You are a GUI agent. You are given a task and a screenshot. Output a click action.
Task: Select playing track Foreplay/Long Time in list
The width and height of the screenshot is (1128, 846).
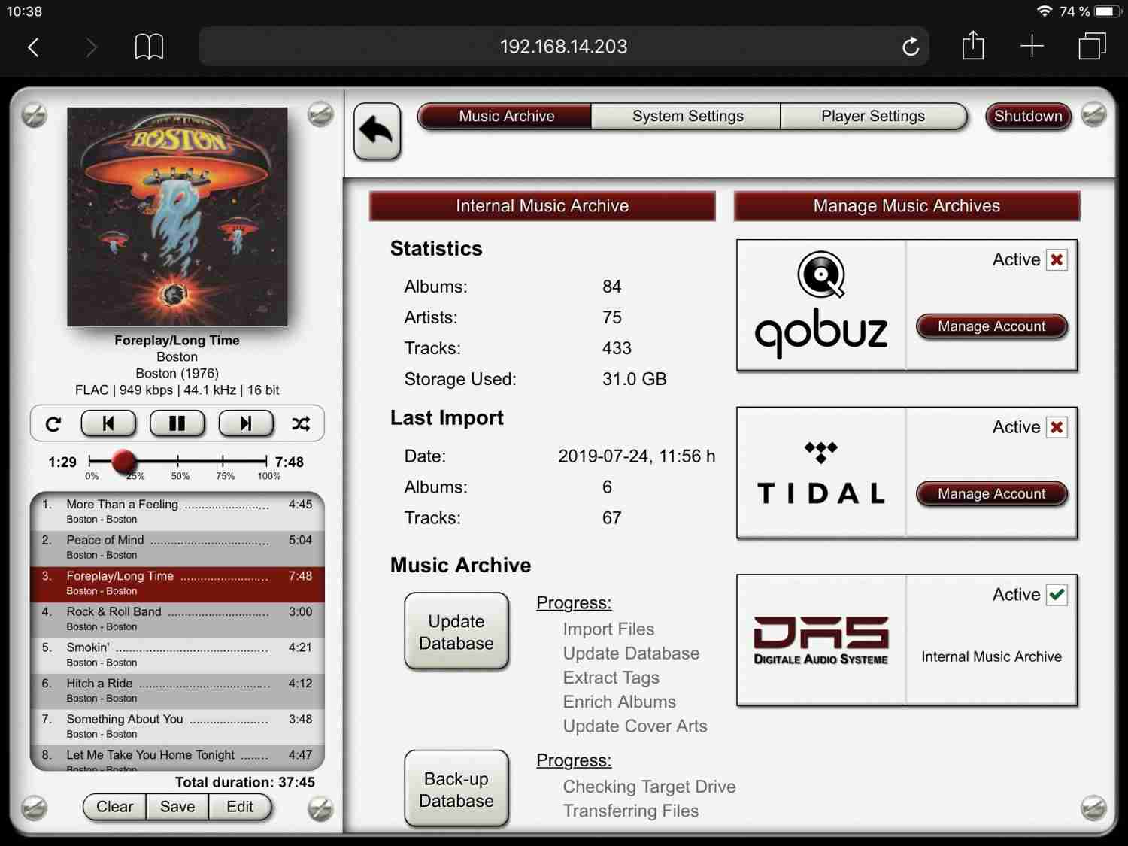point(177,584)
